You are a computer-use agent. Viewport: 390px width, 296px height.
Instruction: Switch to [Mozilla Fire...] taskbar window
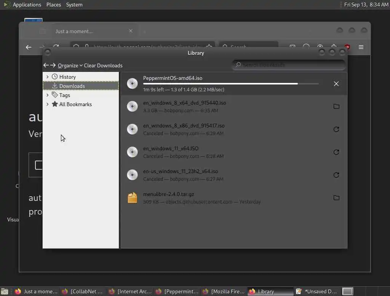tap(224, 291)
